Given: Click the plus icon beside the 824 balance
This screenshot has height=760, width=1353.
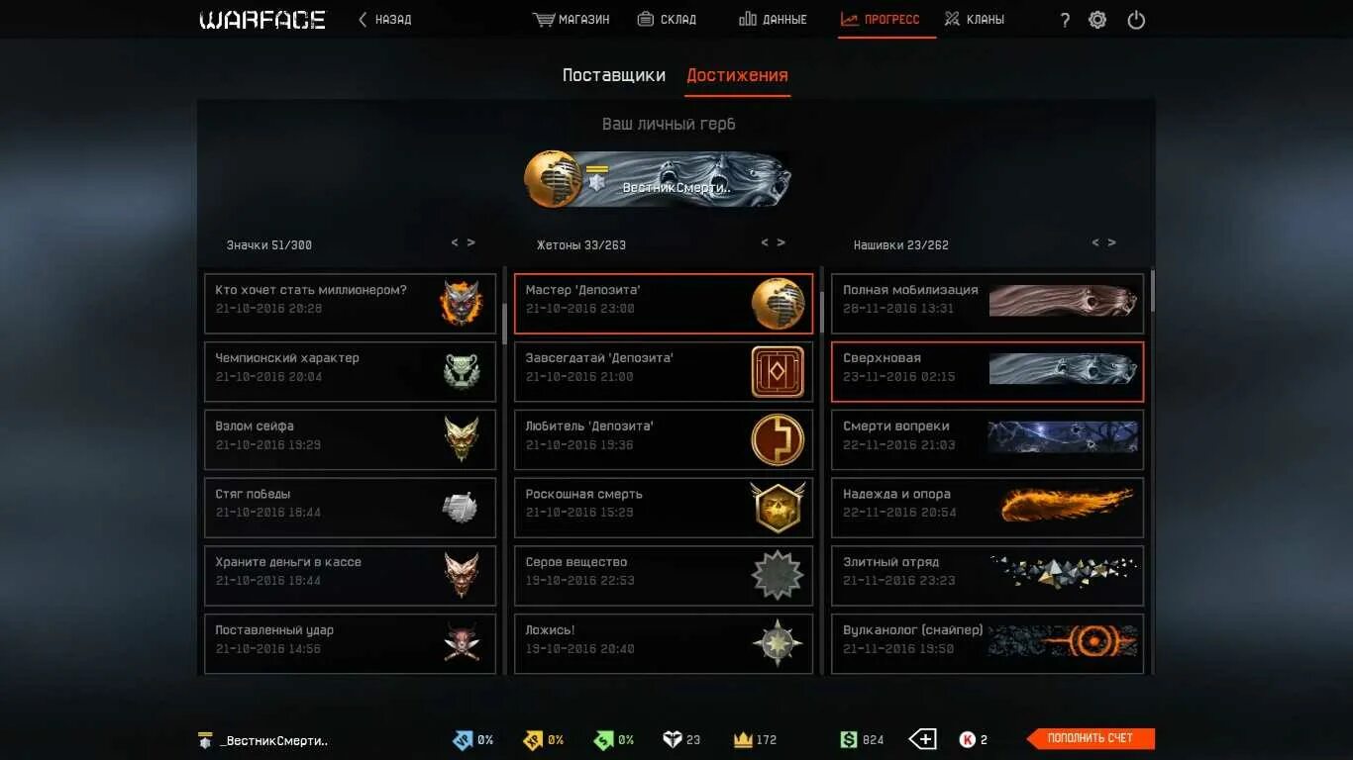Looking at the screenshot, I should tap(923, 739).
